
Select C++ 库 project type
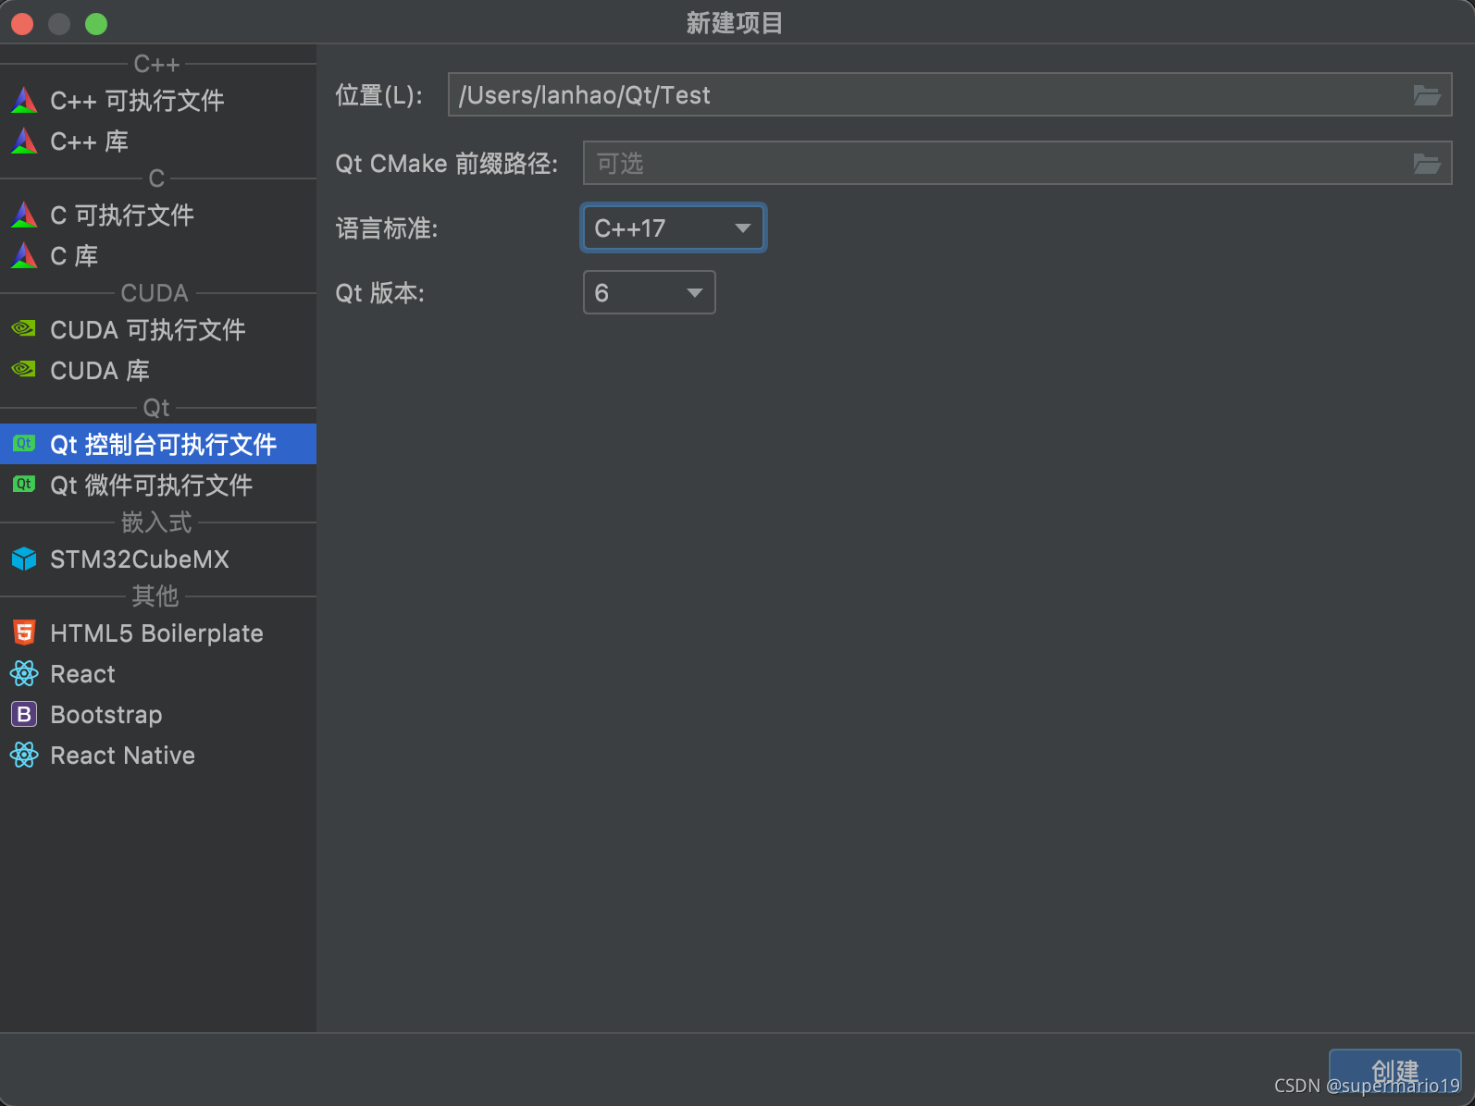pos(158,141)
